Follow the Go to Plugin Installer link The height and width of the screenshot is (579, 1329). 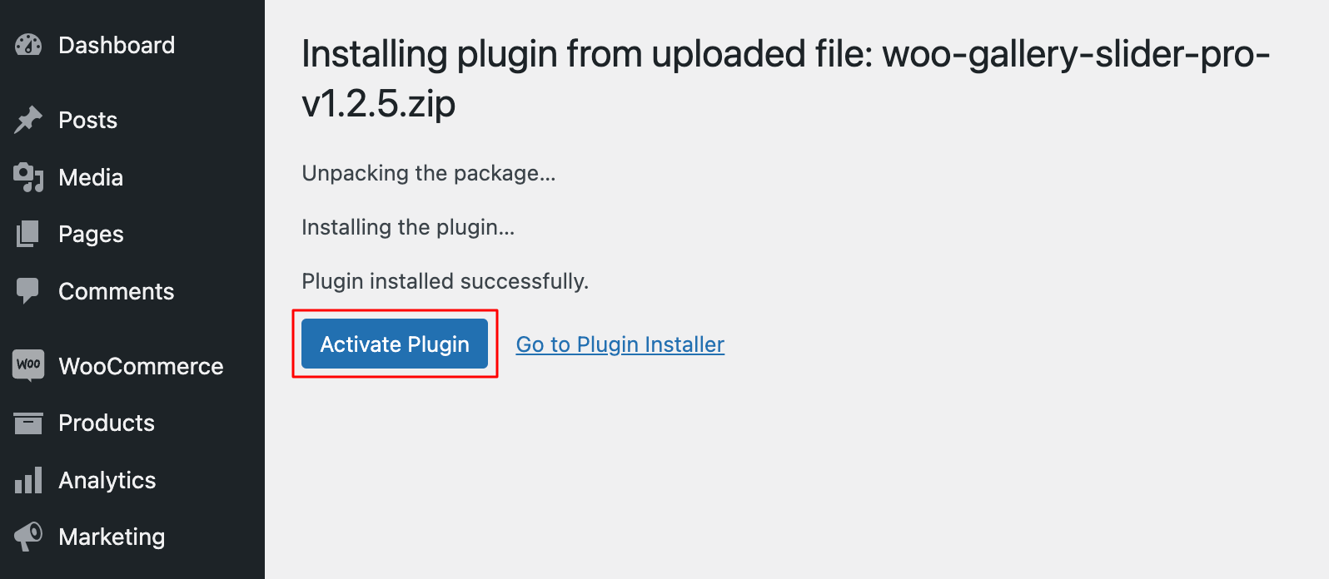[x=620, y=344]
